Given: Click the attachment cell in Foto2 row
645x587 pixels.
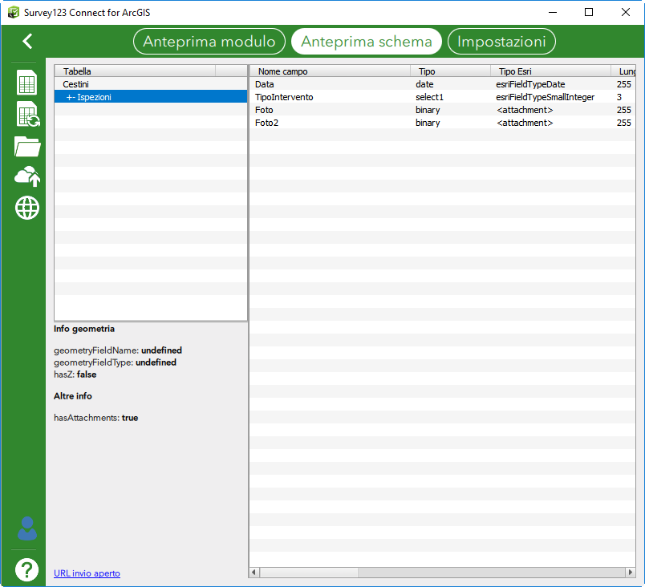Looking at the screenshot, I should [x=525, y=123].
